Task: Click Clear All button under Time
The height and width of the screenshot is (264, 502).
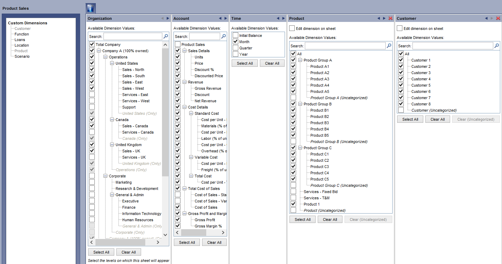Action: [x=272, y=63]
